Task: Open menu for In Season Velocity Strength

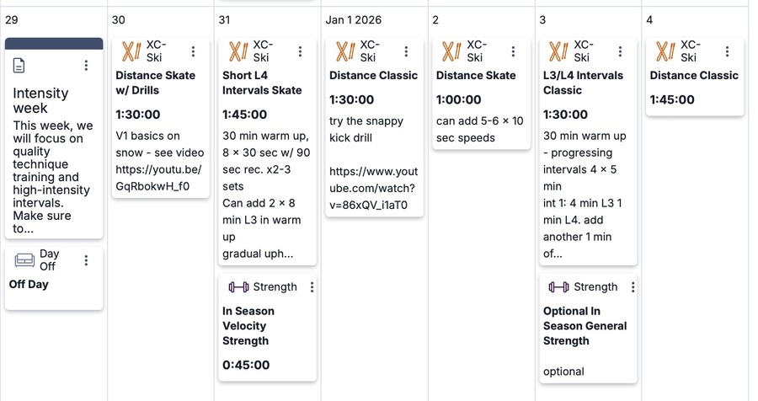Action: tap(312, 287)
